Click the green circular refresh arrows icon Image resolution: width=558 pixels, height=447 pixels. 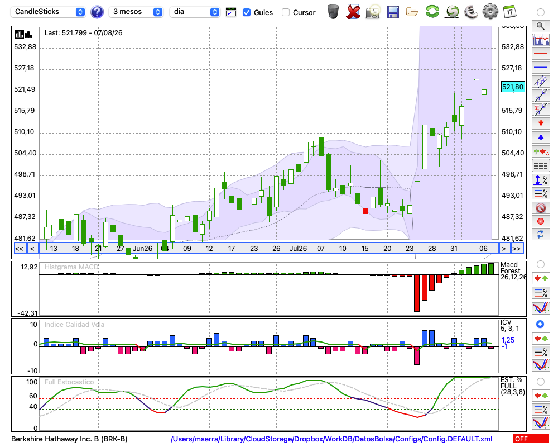coord(432,11)
